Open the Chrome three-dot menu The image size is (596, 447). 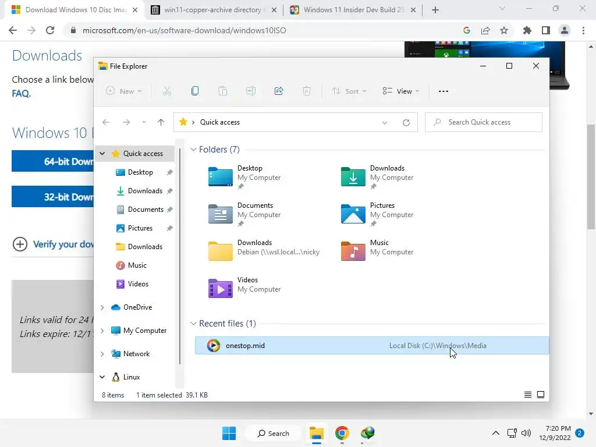click(583, 30)
